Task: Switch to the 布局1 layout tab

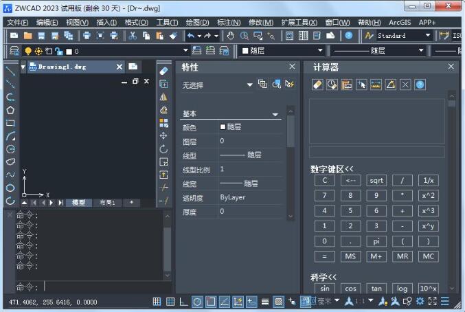Action: [x=107, y=203]
